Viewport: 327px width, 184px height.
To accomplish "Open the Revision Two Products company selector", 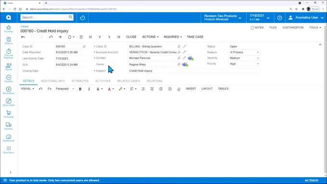I will 223,17.
